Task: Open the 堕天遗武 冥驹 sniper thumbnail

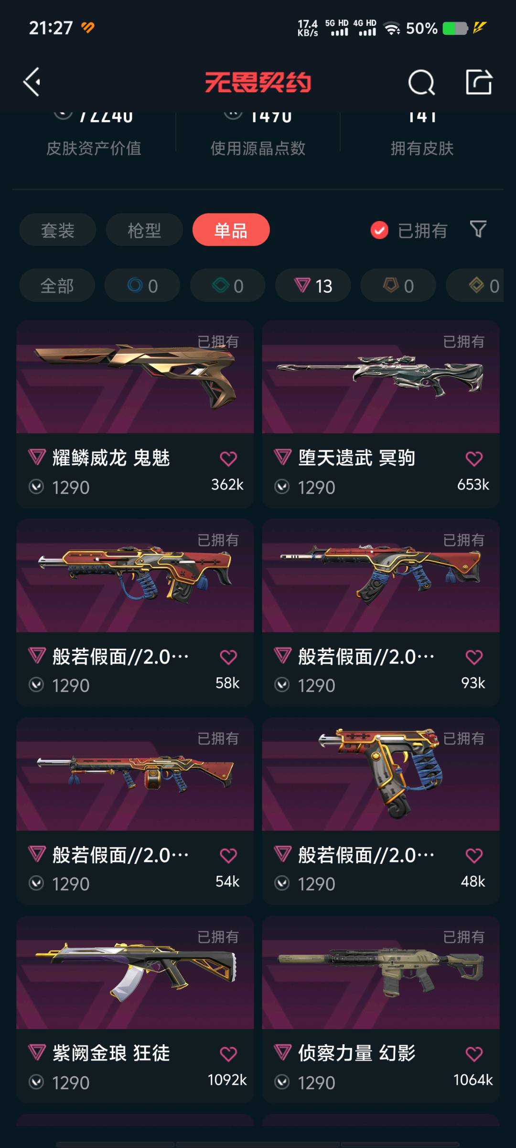Action: pyautogui.click(x=381, y=377)
